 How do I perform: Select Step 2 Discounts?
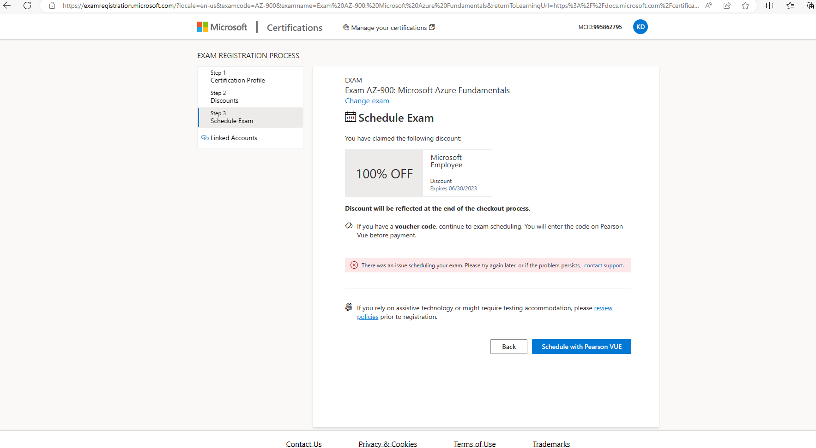[x=250, y=97]
